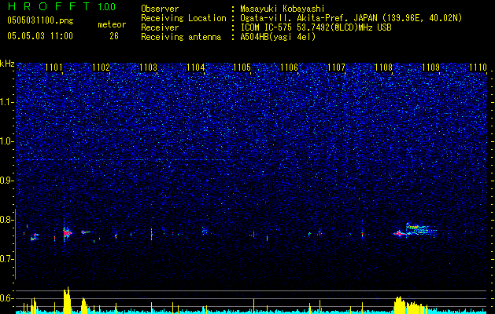495x314 pixels.
Task: Select the meteor count value 26
Action: pyautogui.click(x=114, y=36)
